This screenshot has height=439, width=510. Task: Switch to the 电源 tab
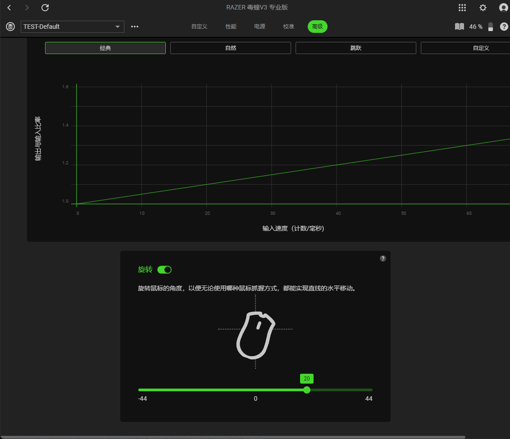(260, 27)
